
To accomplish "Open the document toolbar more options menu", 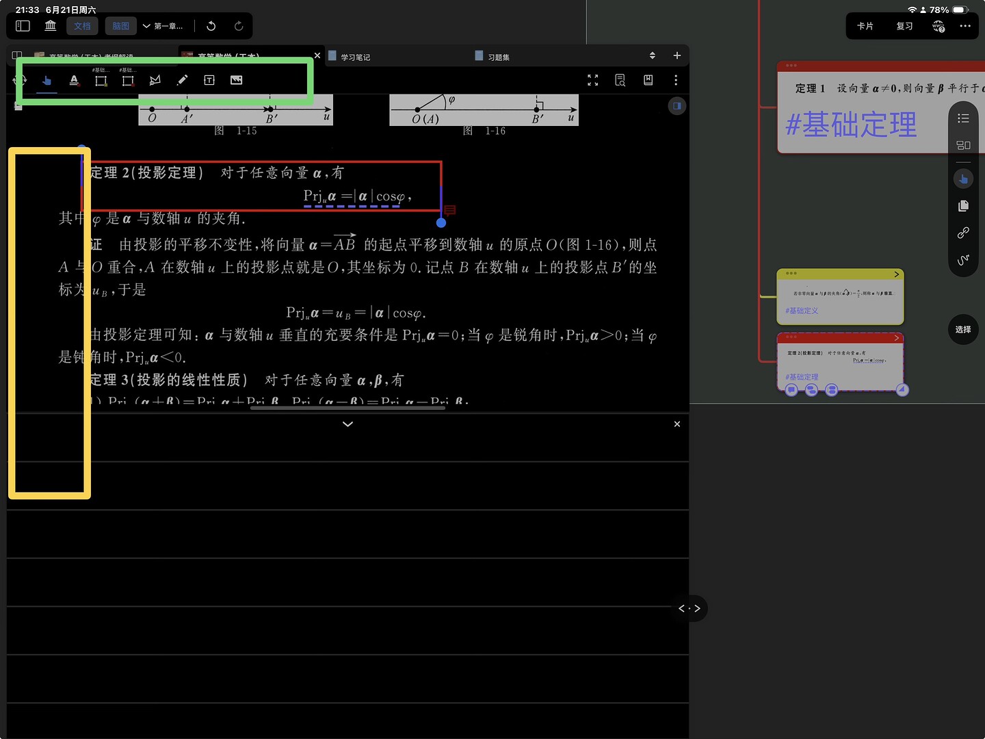I will point(676,80).
